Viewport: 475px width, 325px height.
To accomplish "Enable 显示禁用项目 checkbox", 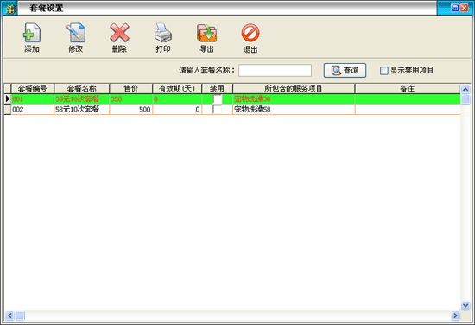I will (x=383, y=71).
